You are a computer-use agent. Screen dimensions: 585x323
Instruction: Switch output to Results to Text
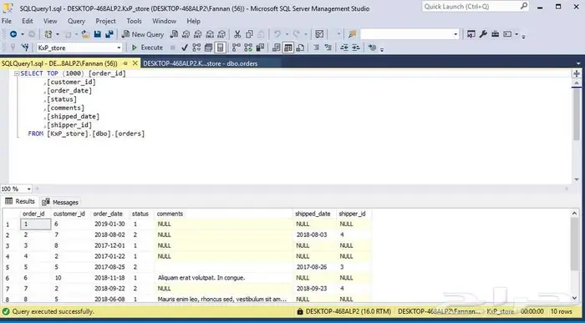coord(276,48)
